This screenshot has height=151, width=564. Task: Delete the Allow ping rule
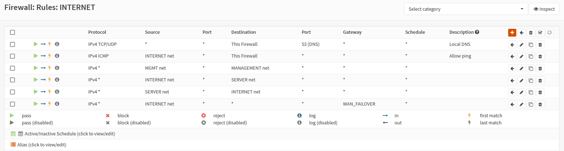[x=540, y=56]
